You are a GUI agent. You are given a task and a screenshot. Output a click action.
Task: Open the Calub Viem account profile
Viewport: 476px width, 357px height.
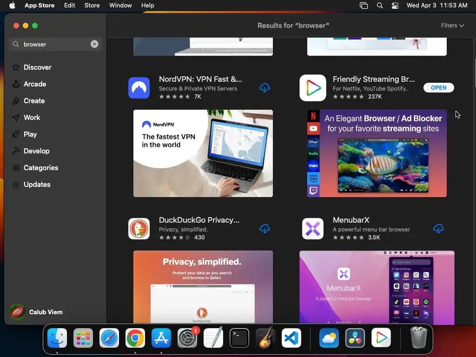point(36,312)
